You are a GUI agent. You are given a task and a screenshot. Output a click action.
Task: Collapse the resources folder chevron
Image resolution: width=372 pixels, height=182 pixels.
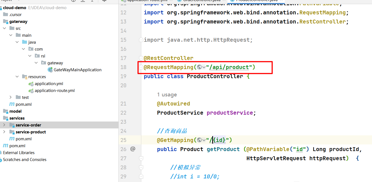[17, 77]
